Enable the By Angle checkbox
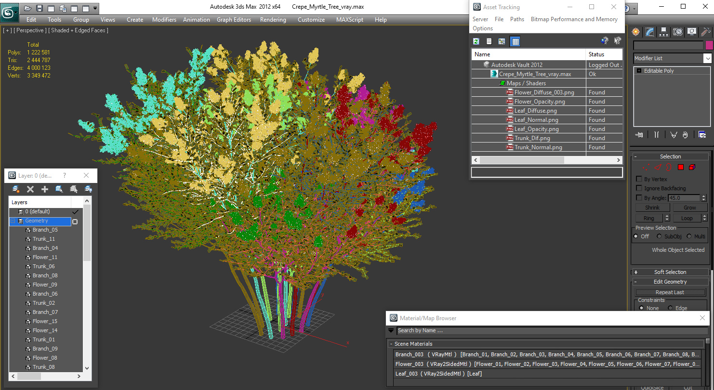This screenshot has width=714, height=390. [x=639, y=198]
